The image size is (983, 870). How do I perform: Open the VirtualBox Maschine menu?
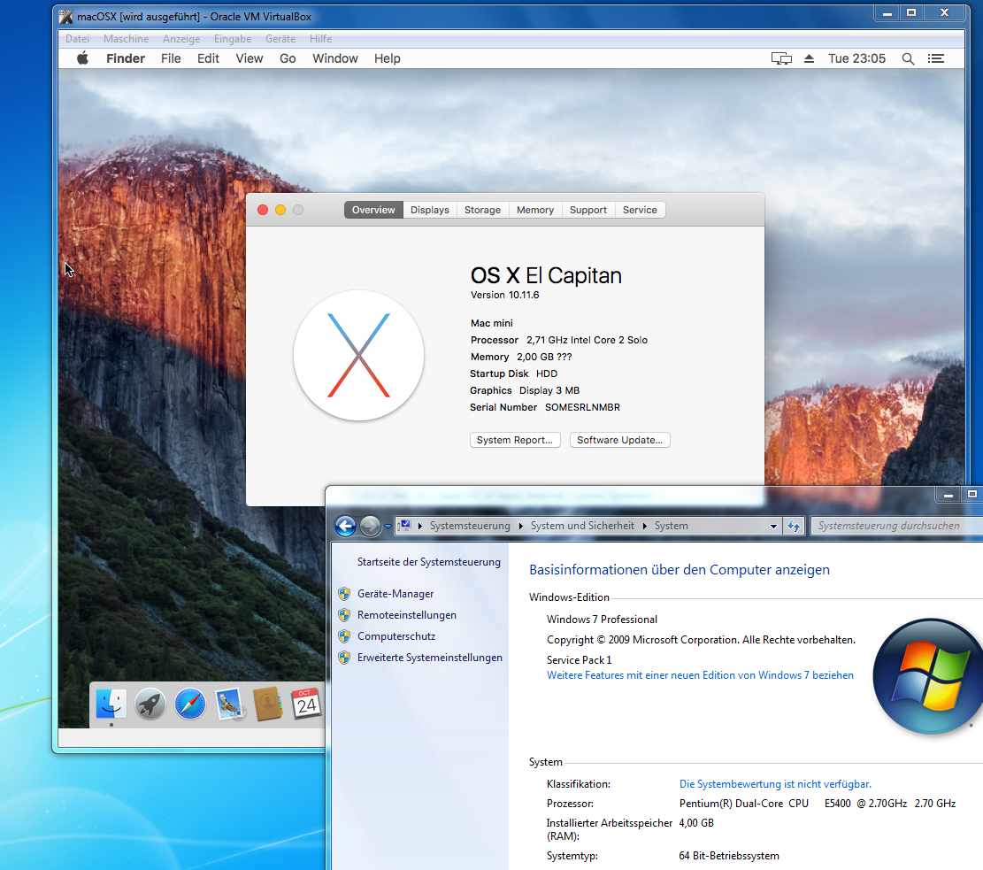click(126, 39)
